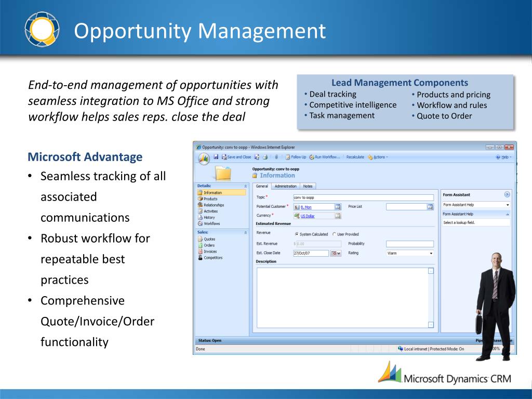Click the Price List lookup icon
The height and width of the screenshot is (399, 532).
pyautogui.click(x=430, y=207)
